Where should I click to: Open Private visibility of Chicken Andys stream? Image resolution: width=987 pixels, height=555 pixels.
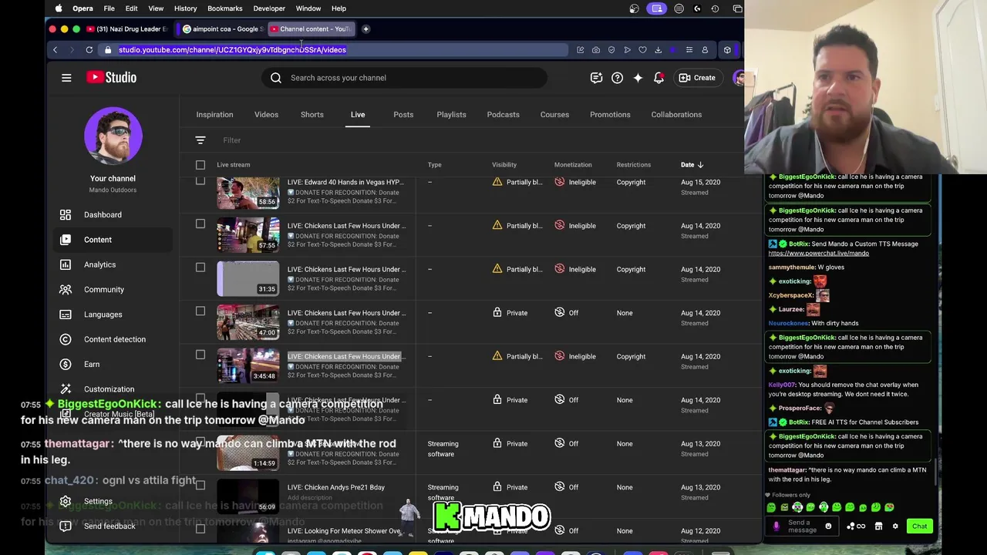(x=510, y=487)
